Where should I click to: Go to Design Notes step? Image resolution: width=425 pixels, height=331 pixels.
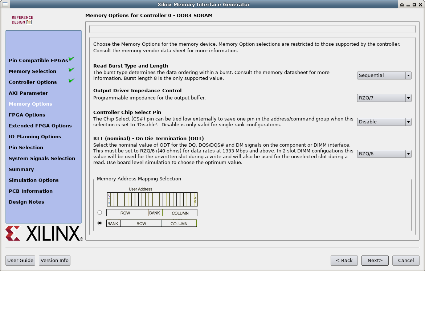point(26,202)
